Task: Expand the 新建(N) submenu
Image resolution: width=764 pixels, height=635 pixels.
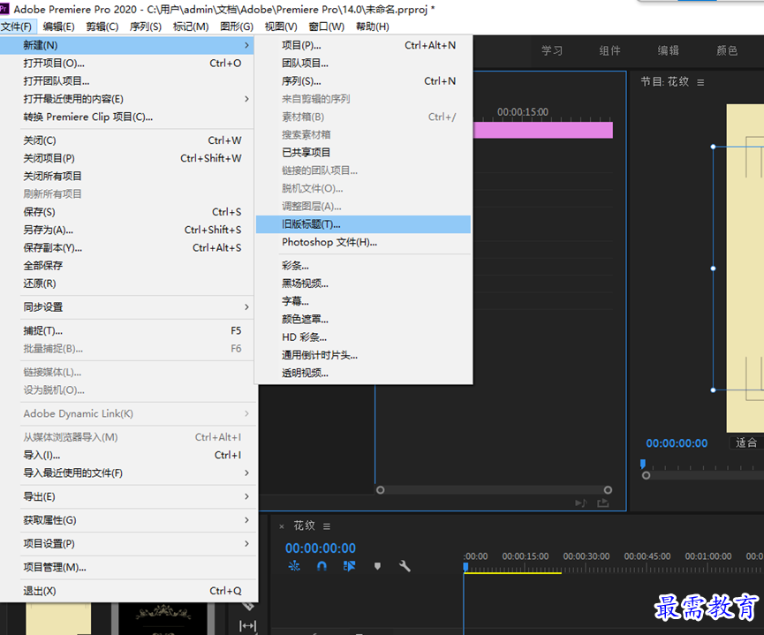Action: pos(127,45)
